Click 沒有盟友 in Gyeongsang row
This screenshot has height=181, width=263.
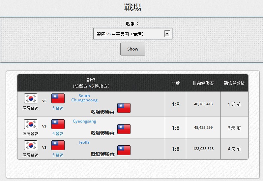pos(30,134)
